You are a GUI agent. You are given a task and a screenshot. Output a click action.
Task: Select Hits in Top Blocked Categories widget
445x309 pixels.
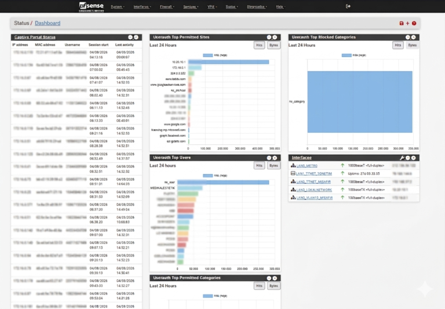(x=398, y=45)
